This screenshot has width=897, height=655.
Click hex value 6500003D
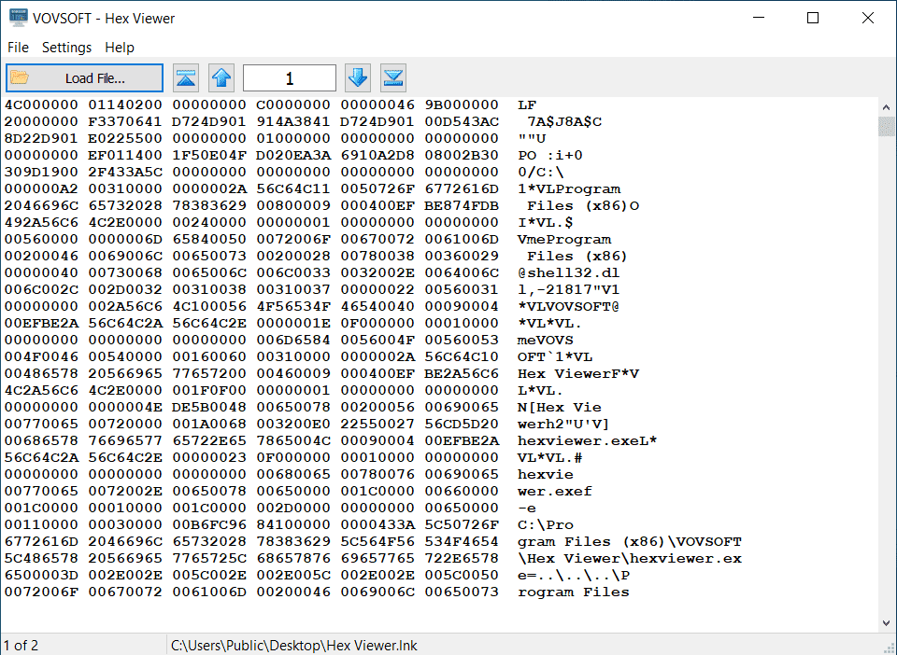point(41,575)
